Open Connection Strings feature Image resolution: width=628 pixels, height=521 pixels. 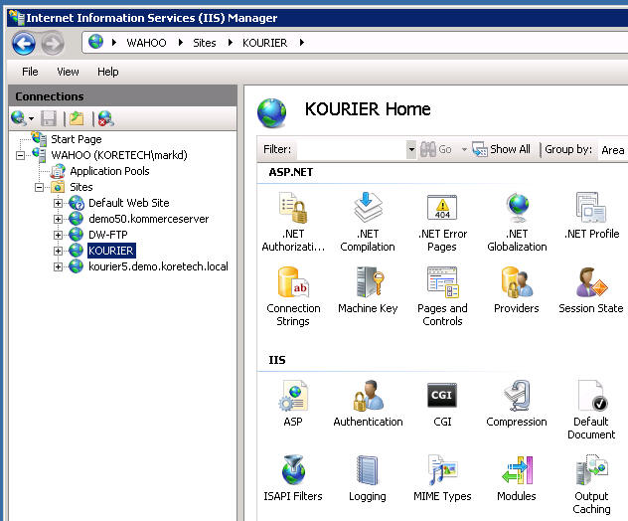293,296
